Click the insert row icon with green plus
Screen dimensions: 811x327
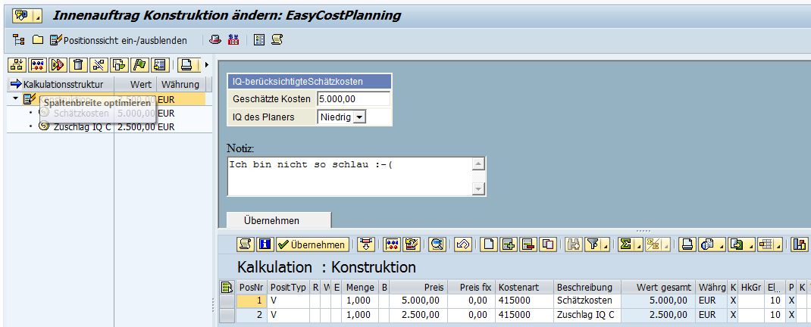pyautogui.click(x=509, y=244)
